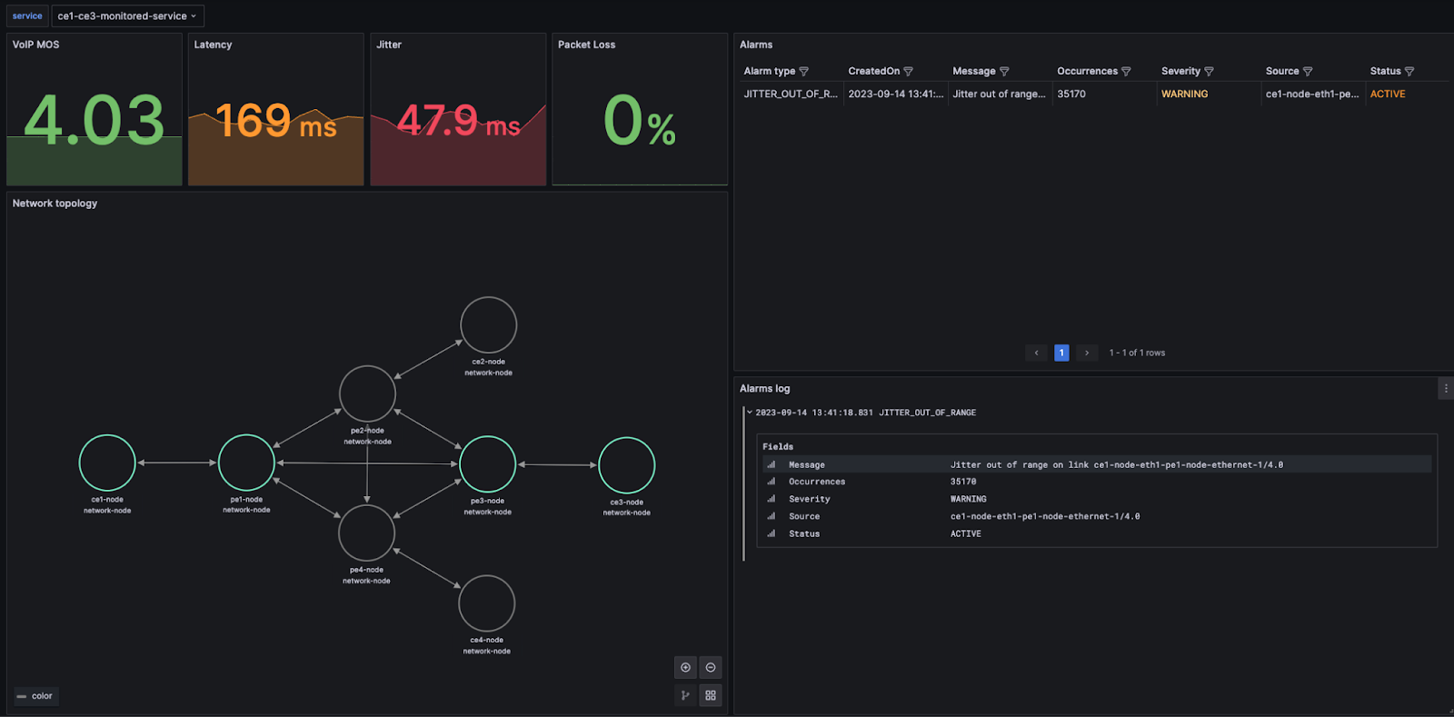Open the VoIP MOS panel title
Image resolution: width=1454 pixels, height=717 pixels.
click(x=35, y=45)
